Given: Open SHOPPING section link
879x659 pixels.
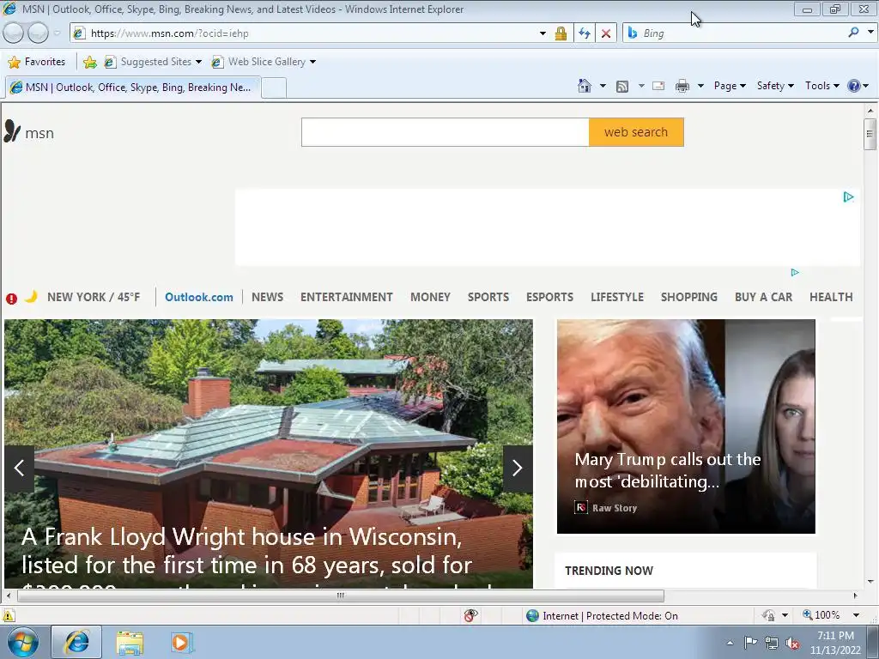Looking at the screenshot, I should [689, 297].
